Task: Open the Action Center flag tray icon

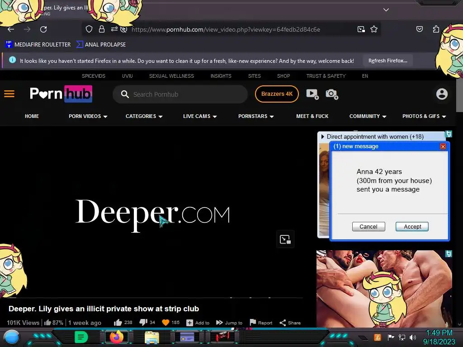Action: coord(391,337)
